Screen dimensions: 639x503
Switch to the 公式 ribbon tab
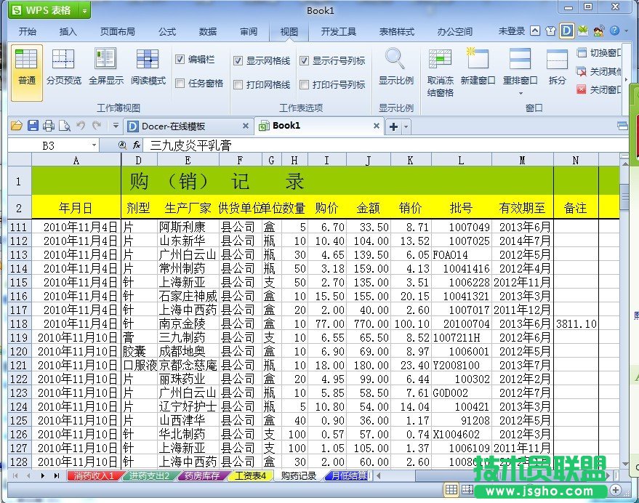point(167,31)
